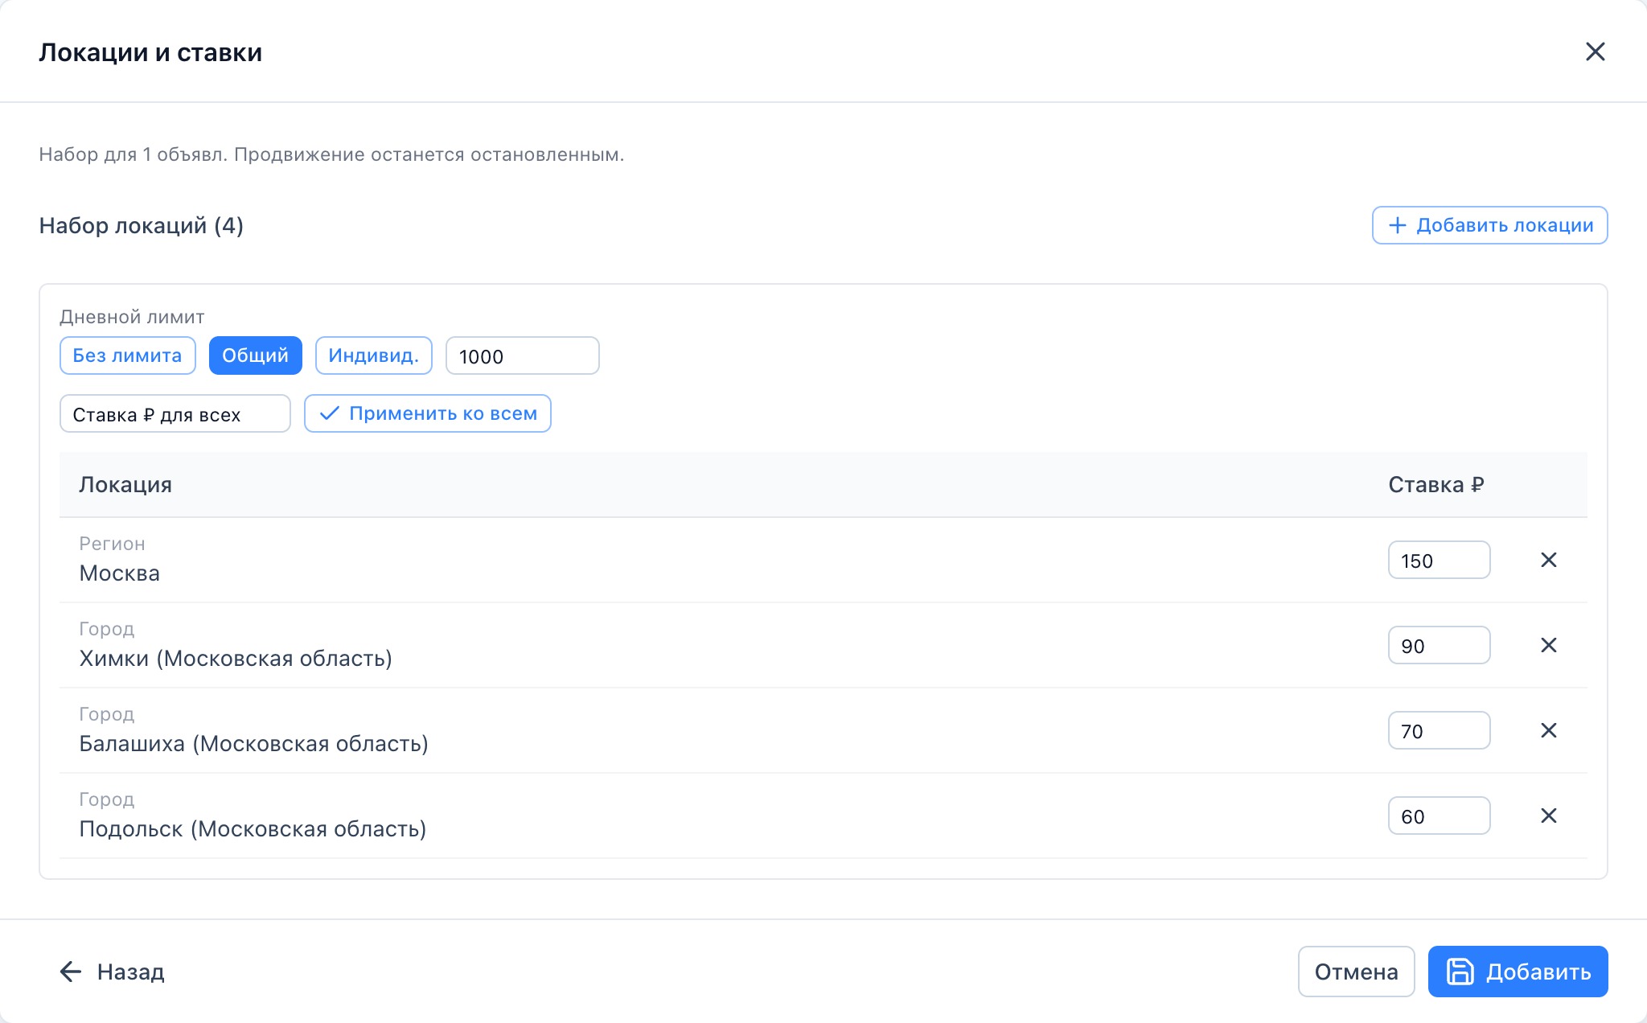The height and width of the screenshot is (1023, 1647).
Task: Click Балашиха (Московская область) text
Action: [x=253, y=744]
